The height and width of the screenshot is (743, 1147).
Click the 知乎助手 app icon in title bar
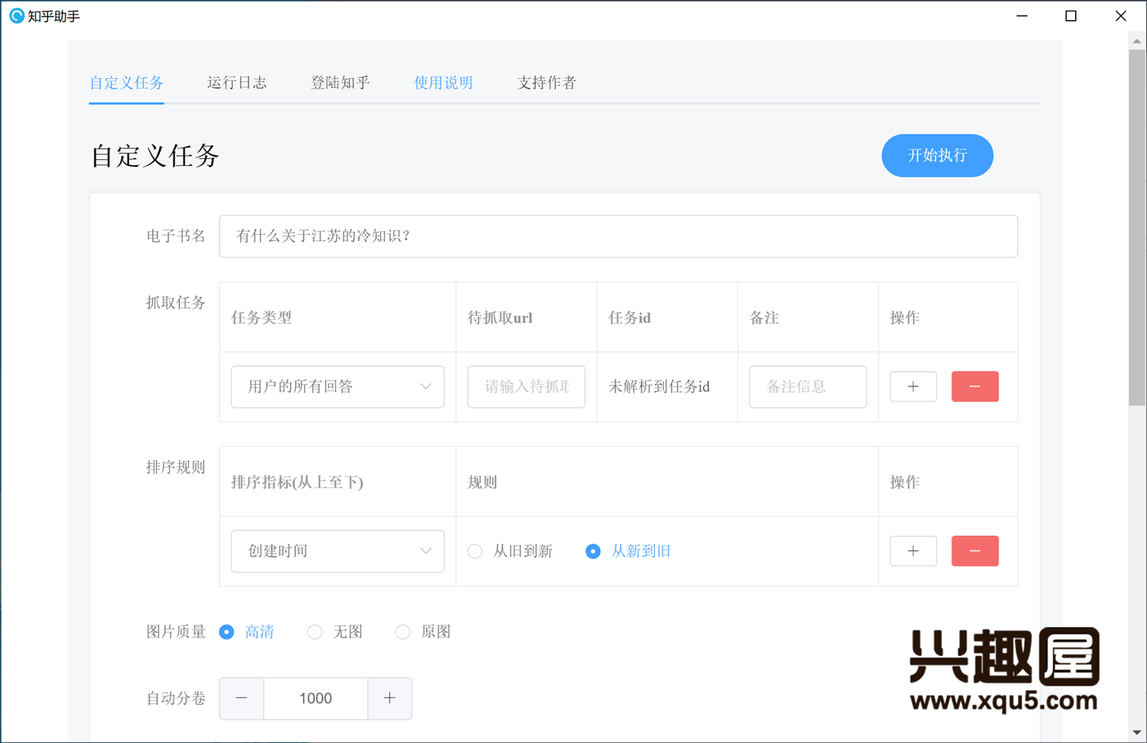tap(16, 16)
